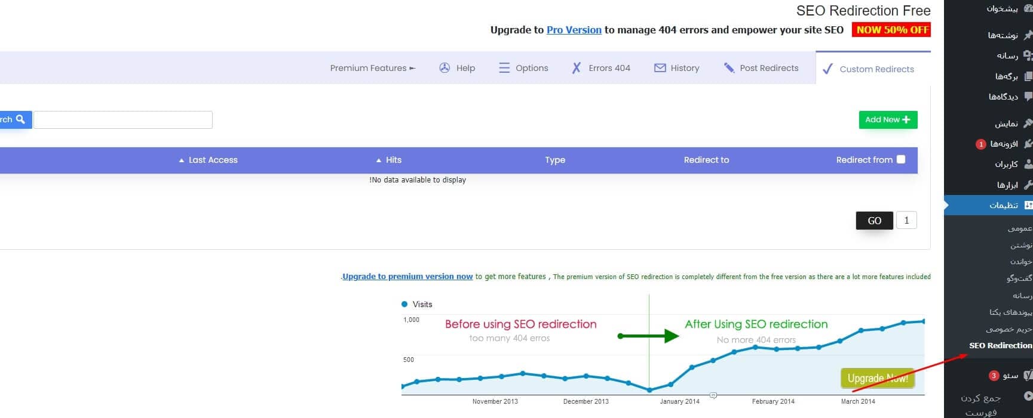
Task: Open عمومی general settings submenu
Action: [x=1020, y=228]
